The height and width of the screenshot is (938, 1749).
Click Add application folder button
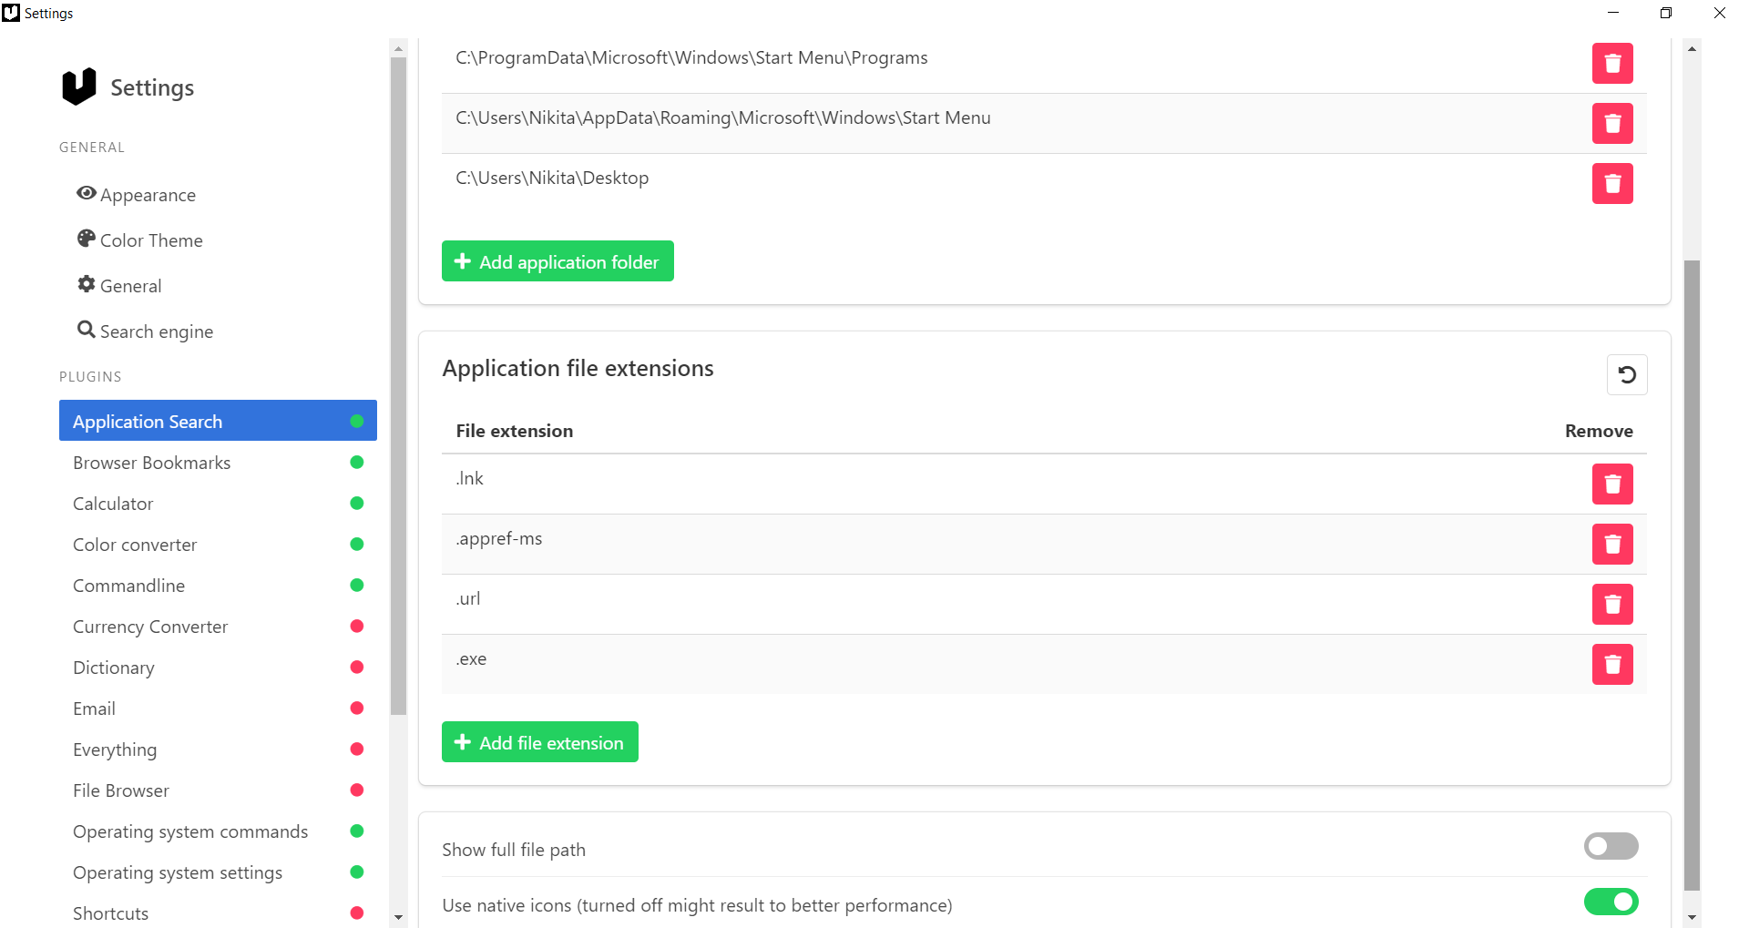pyautogui.click(x=557, y=261)
